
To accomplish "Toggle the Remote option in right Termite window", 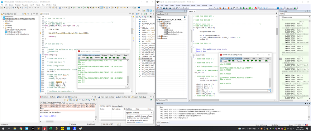I will click(x=239, y=61).
